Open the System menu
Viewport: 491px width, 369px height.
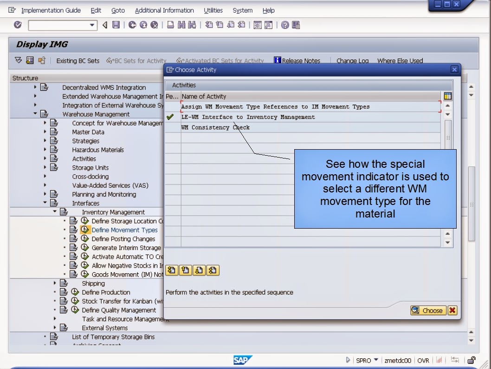242,10
